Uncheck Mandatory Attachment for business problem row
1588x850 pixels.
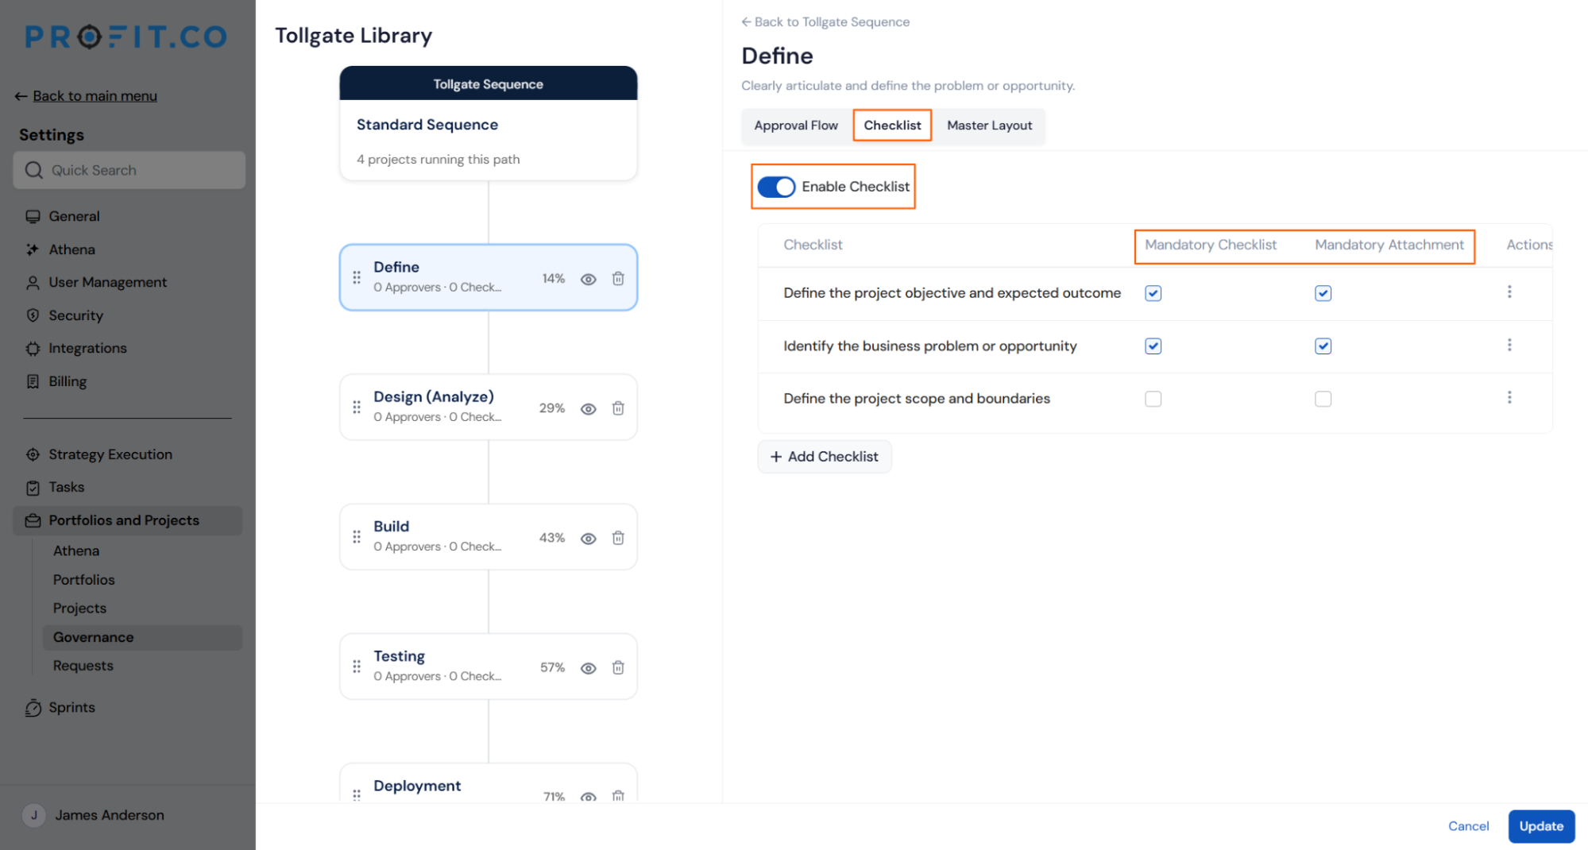click(1323, 346)
